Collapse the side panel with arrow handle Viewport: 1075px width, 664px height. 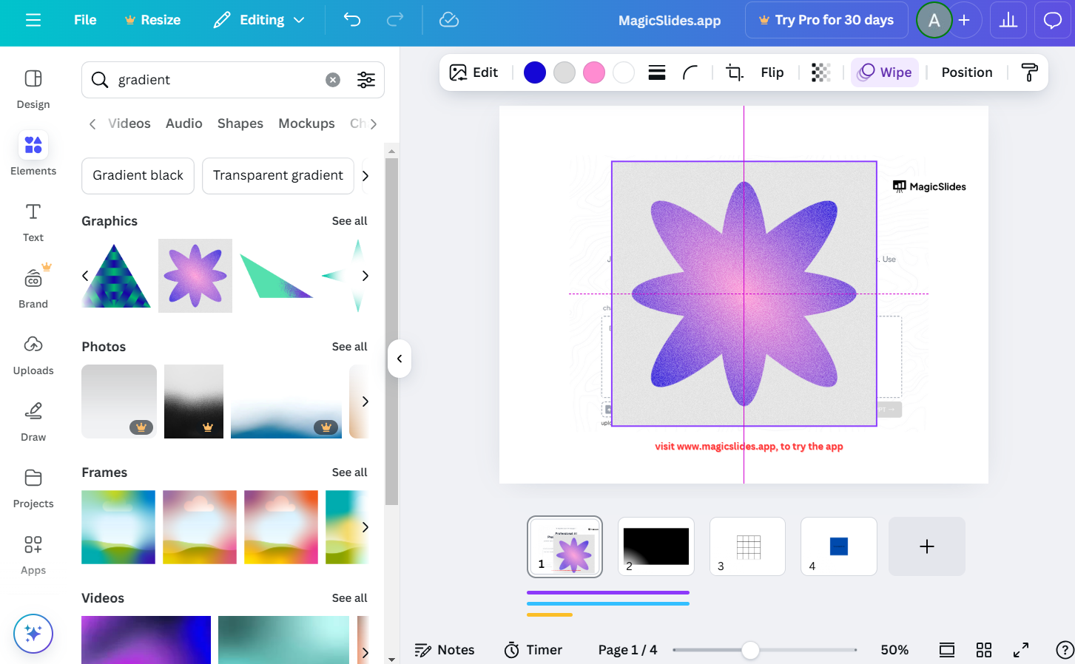(x=400, y=359)
